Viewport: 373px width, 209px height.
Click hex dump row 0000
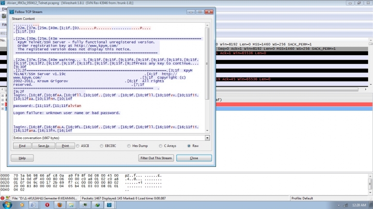(x=81, y=176)
